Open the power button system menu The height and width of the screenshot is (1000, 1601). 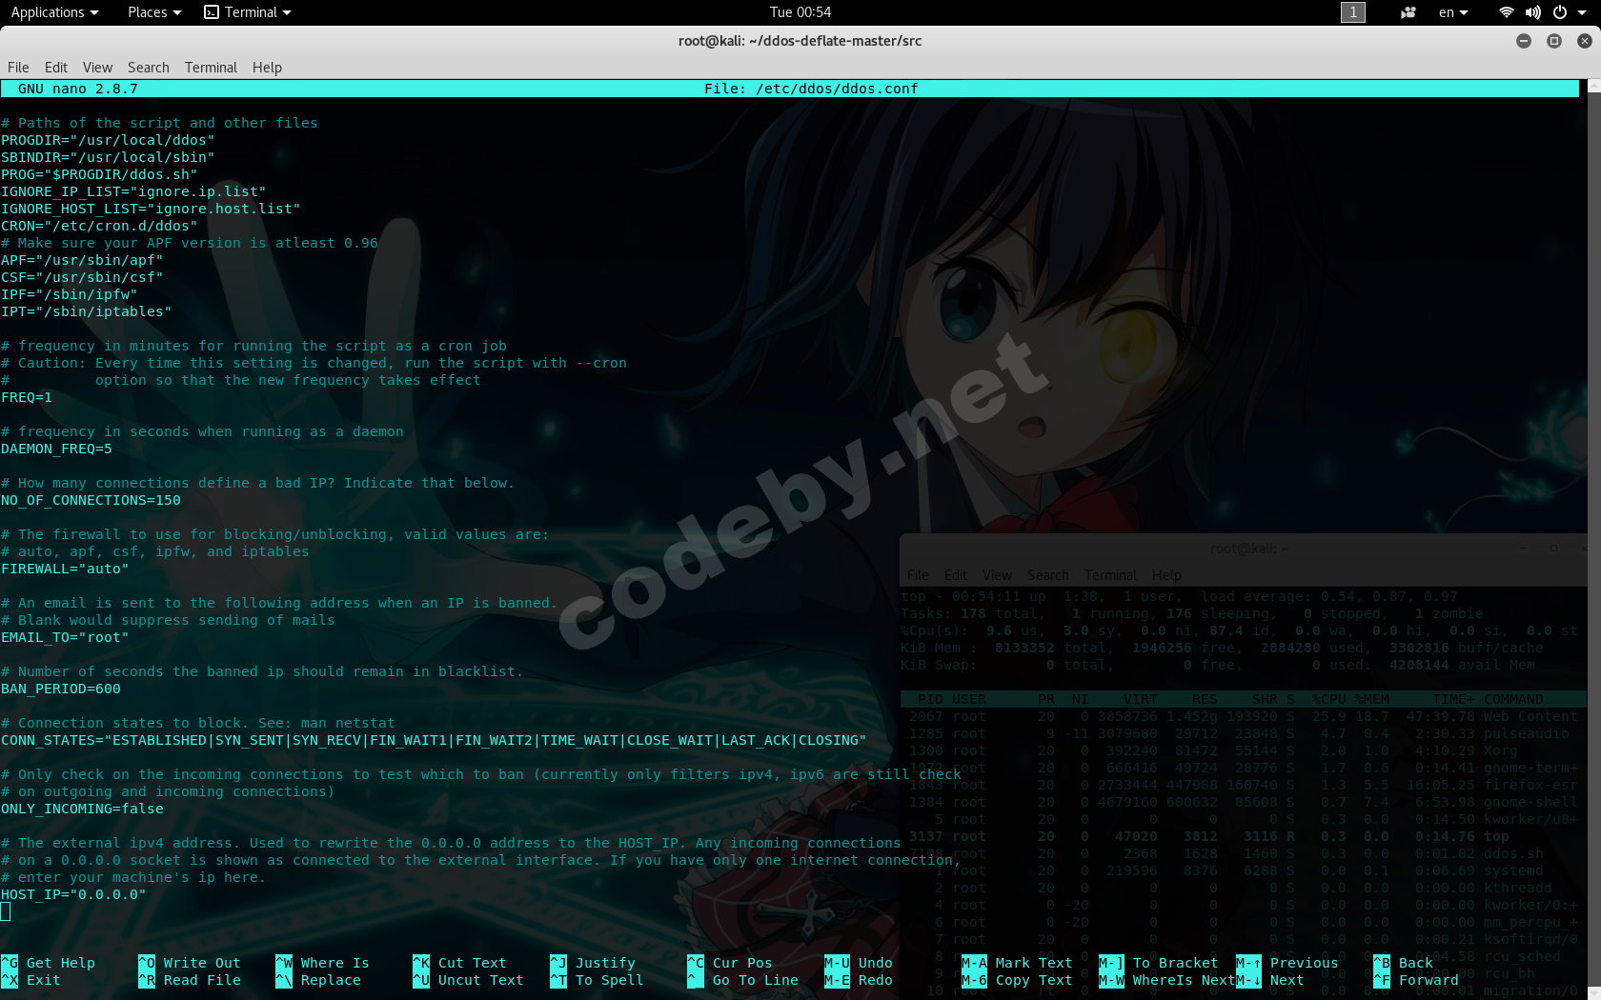click(1565, 12)
